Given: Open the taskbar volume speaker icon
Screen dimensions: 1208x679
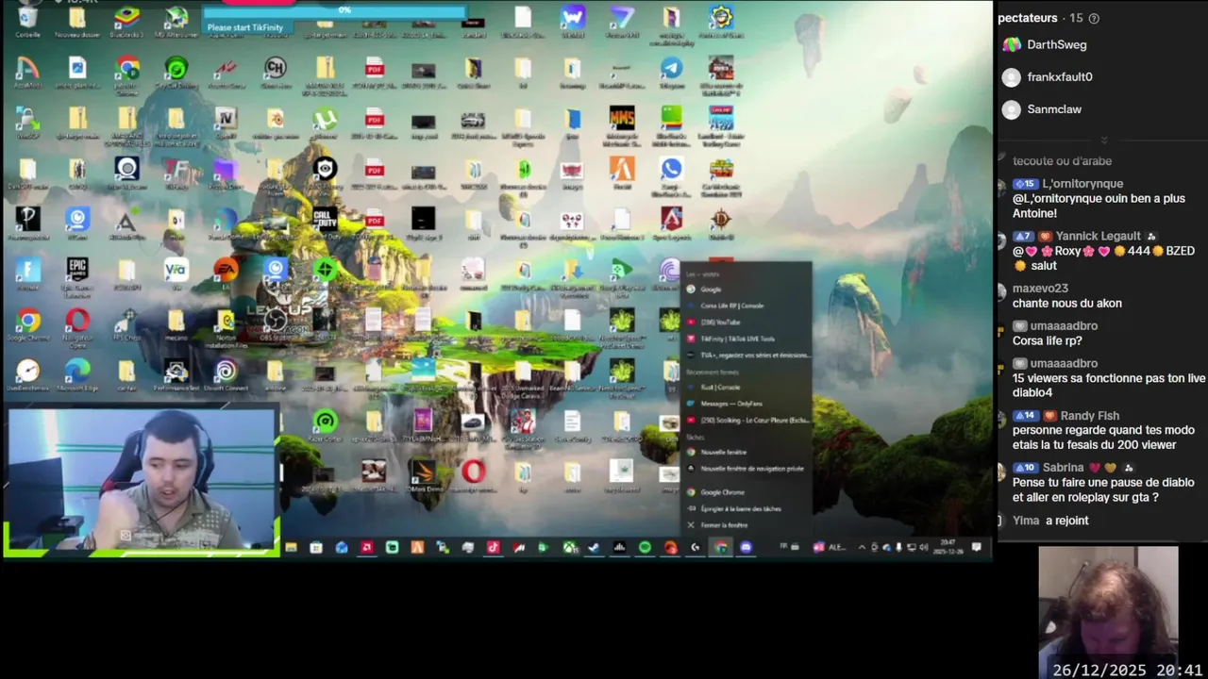Looking at the screenshot, I should pyautogui.click(x=925, y=547).
